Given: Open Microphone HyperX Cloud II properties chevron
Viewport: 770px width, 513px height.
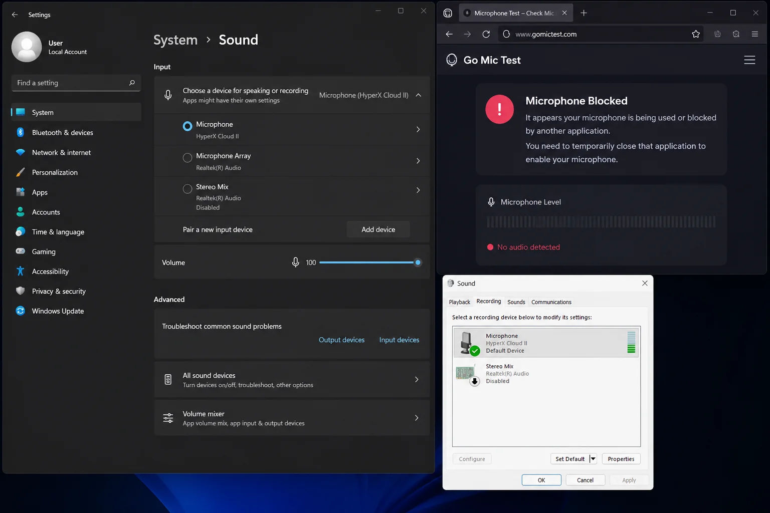Looking at the screenshot, I should (x=418, y=130).
